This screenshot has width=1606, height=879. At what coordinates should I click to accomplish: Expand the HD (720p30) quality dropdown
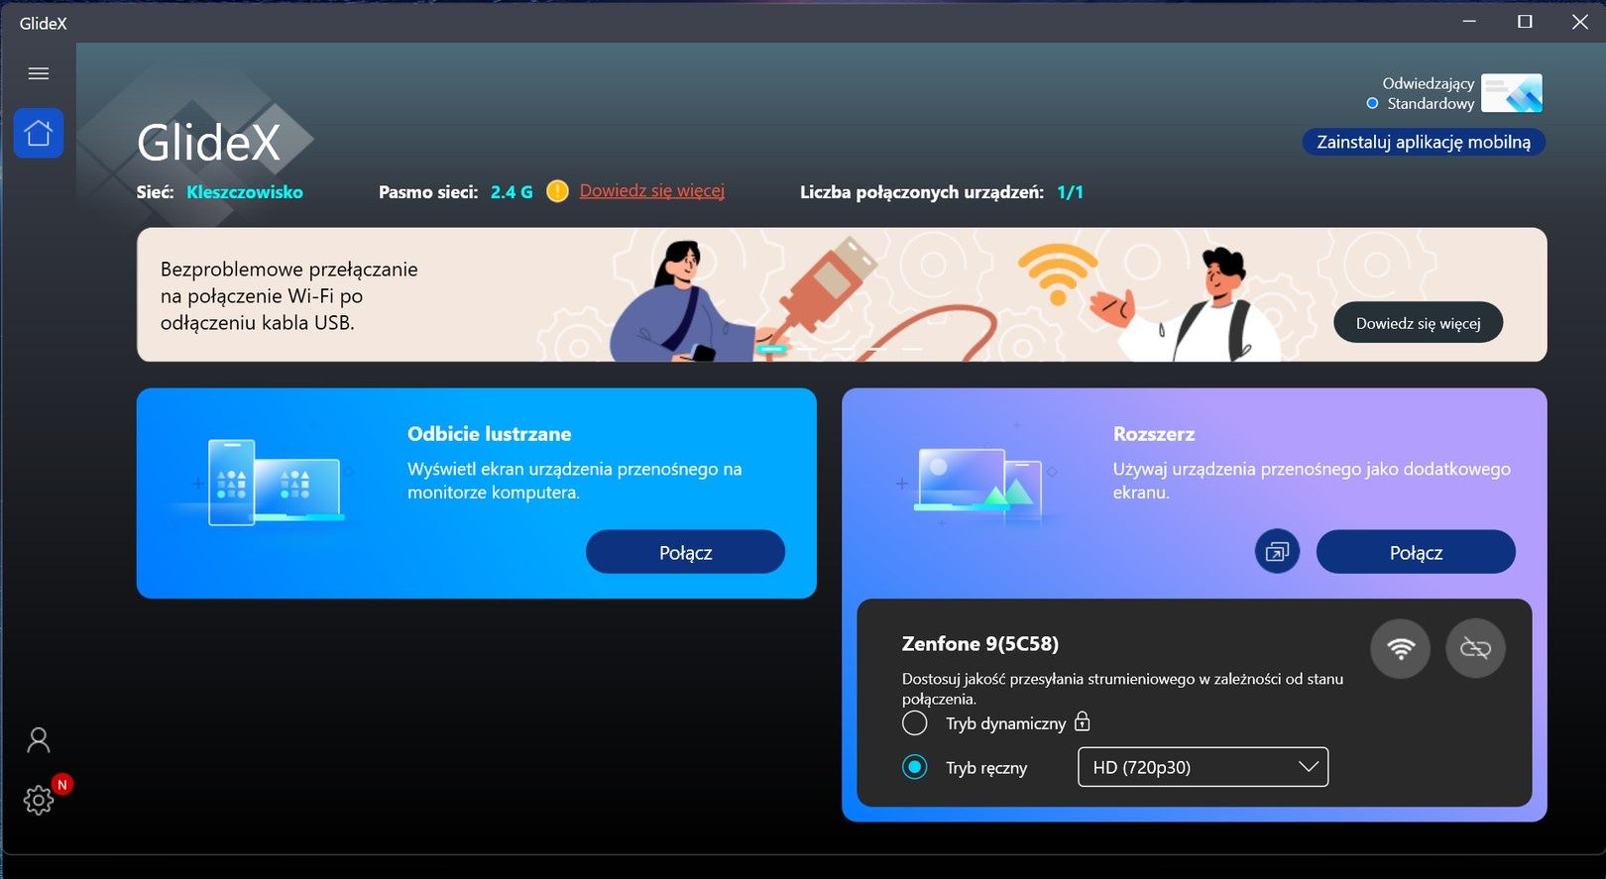pyautogui.click(x=1203, y=767)
